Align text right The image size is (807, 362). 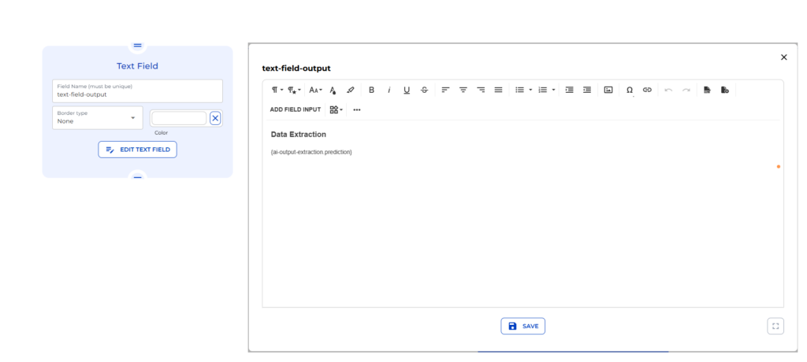click(x=481, y=90)
